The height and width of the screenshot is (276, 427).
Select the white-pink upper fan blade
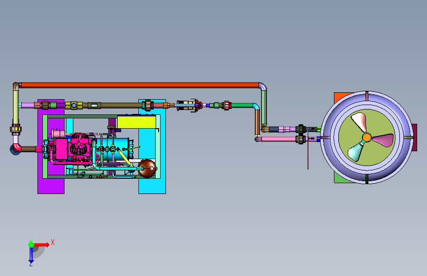[359, 122]
